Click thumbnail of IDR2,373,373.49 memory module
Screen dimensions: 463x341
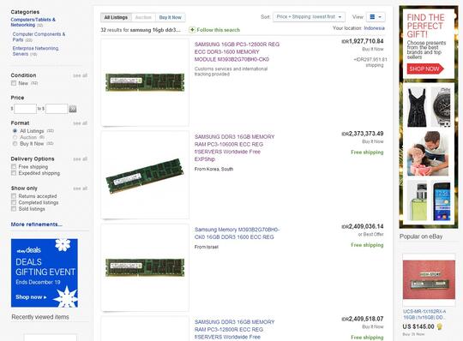[145, 175]
